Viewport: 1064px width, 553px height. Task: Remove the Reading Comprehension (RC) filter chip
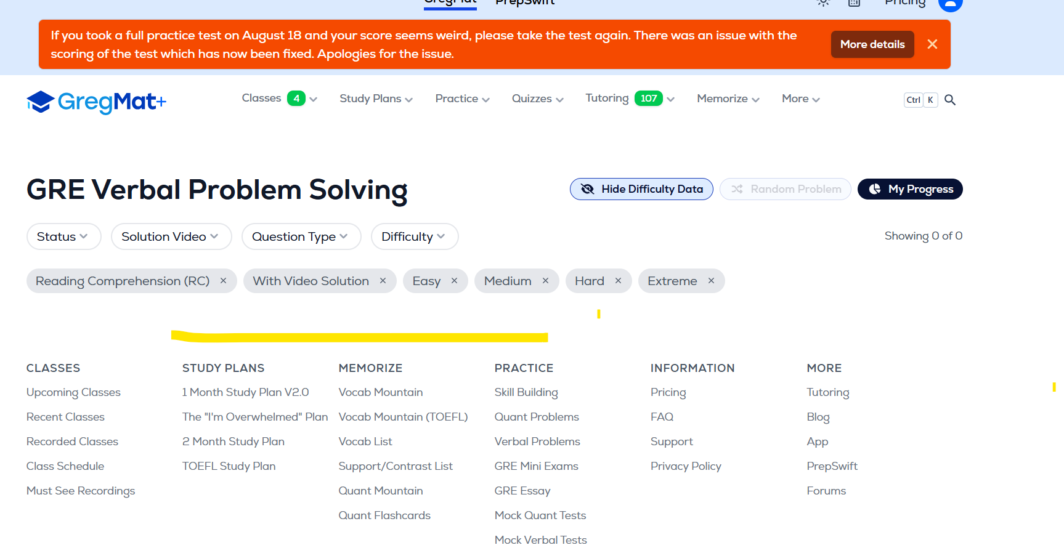(x=224, y=281)
